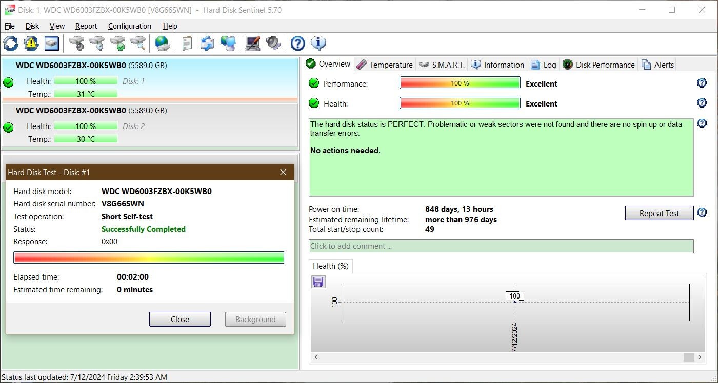Viewport: 718px width, 383px height.
Task: Click the network status toolbar icon
Action: pos(228,43)
